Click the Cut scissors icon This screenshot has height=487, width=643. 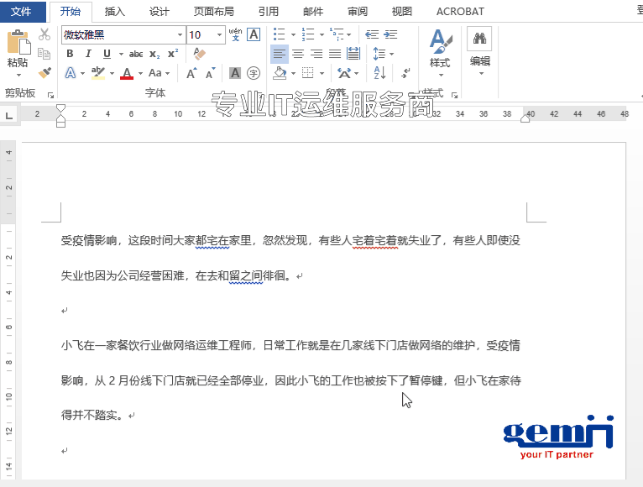tap(44, 34)
